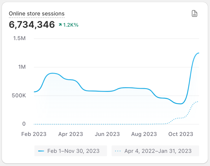
Task: Click the 1.5M y-axis label
Action: tap(20, 38)
